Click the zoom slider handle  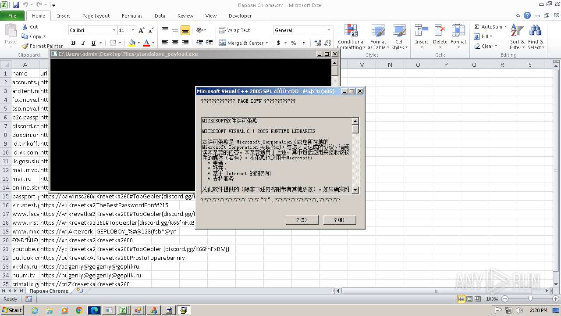point(530,299)
